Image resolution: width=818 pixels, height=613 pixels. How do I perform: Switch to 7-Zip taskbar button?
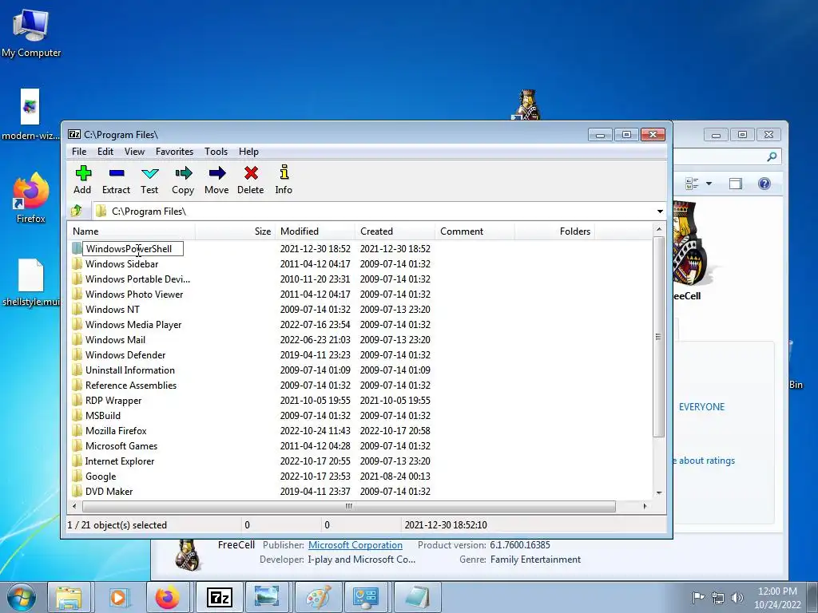click(219, 597)
